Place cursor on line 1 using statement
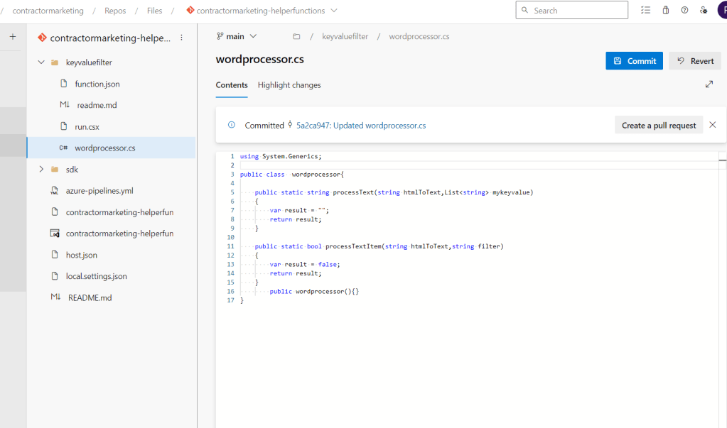727x428 pixels. coord(281,157)
